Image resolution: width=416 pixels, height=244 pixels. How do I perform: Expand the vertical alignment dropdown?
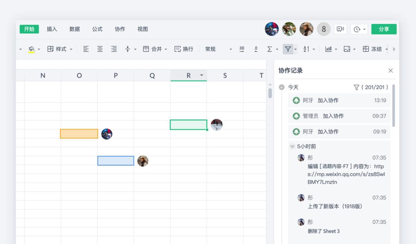click(135, 49)
